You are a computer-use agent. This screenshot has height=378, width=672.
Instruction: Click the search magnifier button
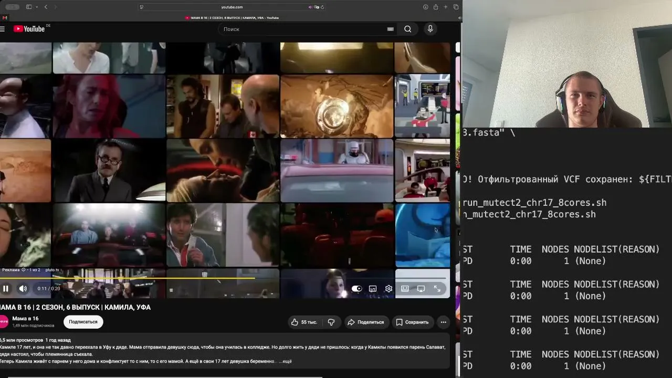pos(408,29)
